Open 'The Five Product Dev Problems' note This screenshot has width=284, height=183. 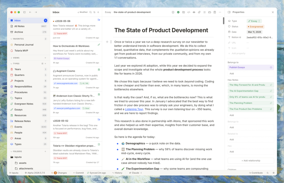pos(251,109)
